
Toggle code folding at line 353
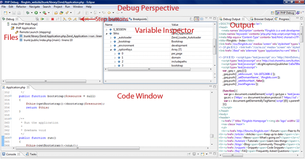pyautogui.click(x=11, y=96)
